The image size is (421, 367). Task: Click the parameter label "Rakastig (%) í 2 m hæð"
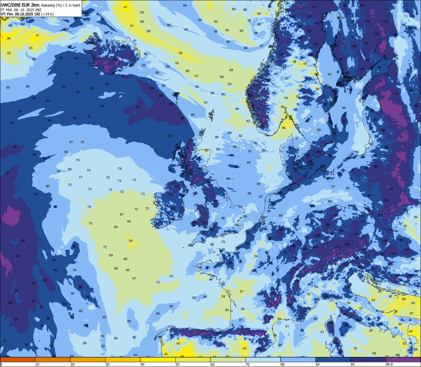coord(60,5)
